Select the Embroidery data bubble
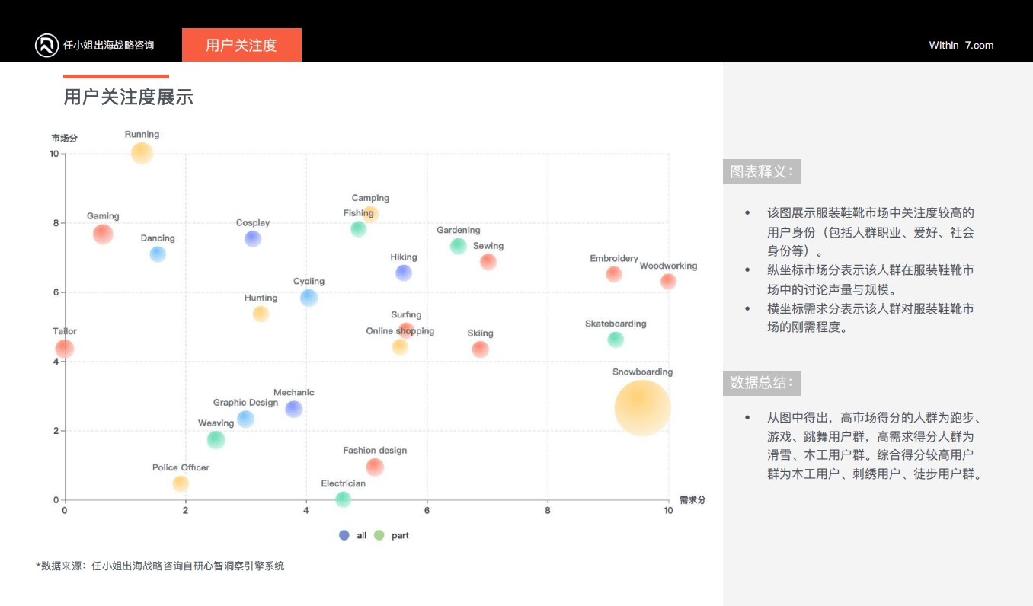The width and height of the screenshot is (1033, 606). (x=614, y=274)
